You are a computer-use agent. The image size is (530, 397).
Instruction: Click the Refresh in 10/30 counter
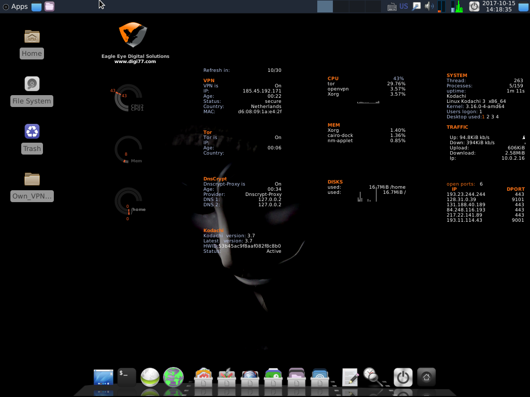(242, 70)
